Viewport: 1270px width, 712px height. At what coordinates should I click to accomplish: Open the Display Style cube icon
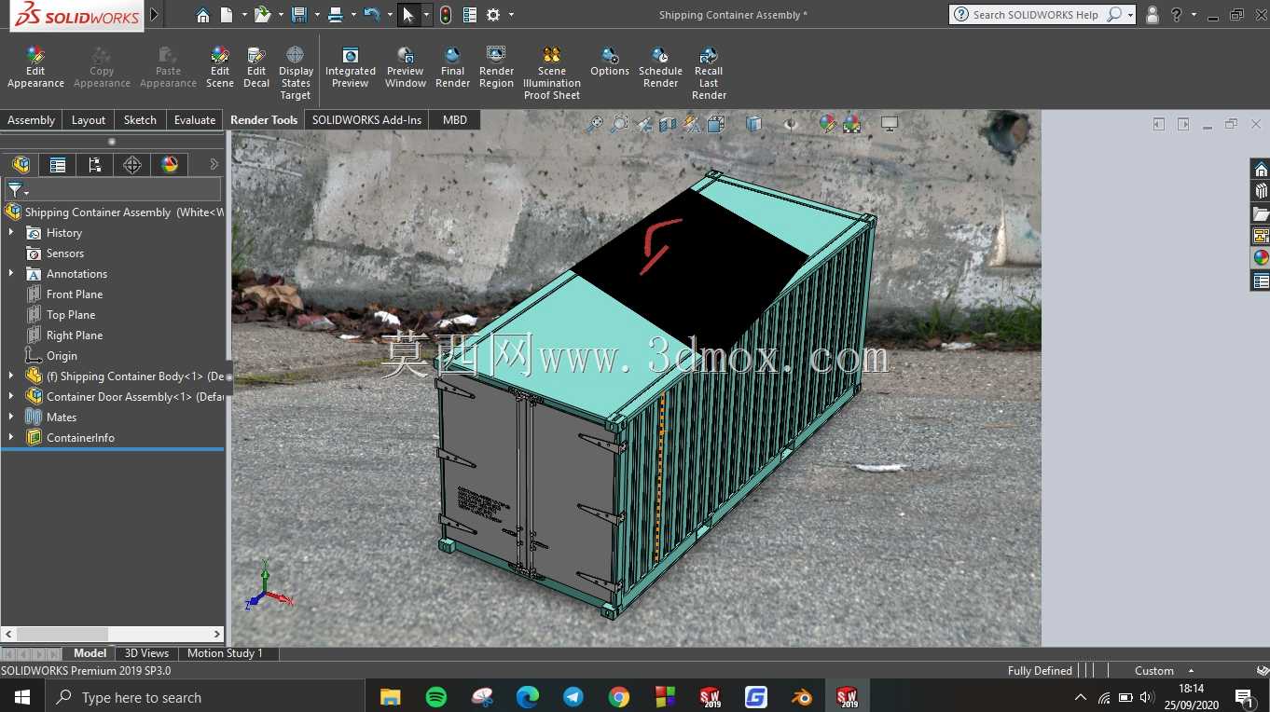click(x=754, y=124)
